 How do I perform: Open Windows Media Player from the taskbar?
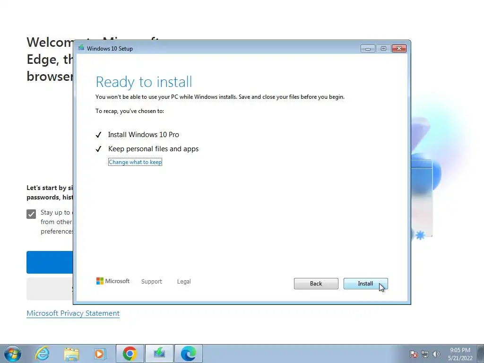point(100,354)
